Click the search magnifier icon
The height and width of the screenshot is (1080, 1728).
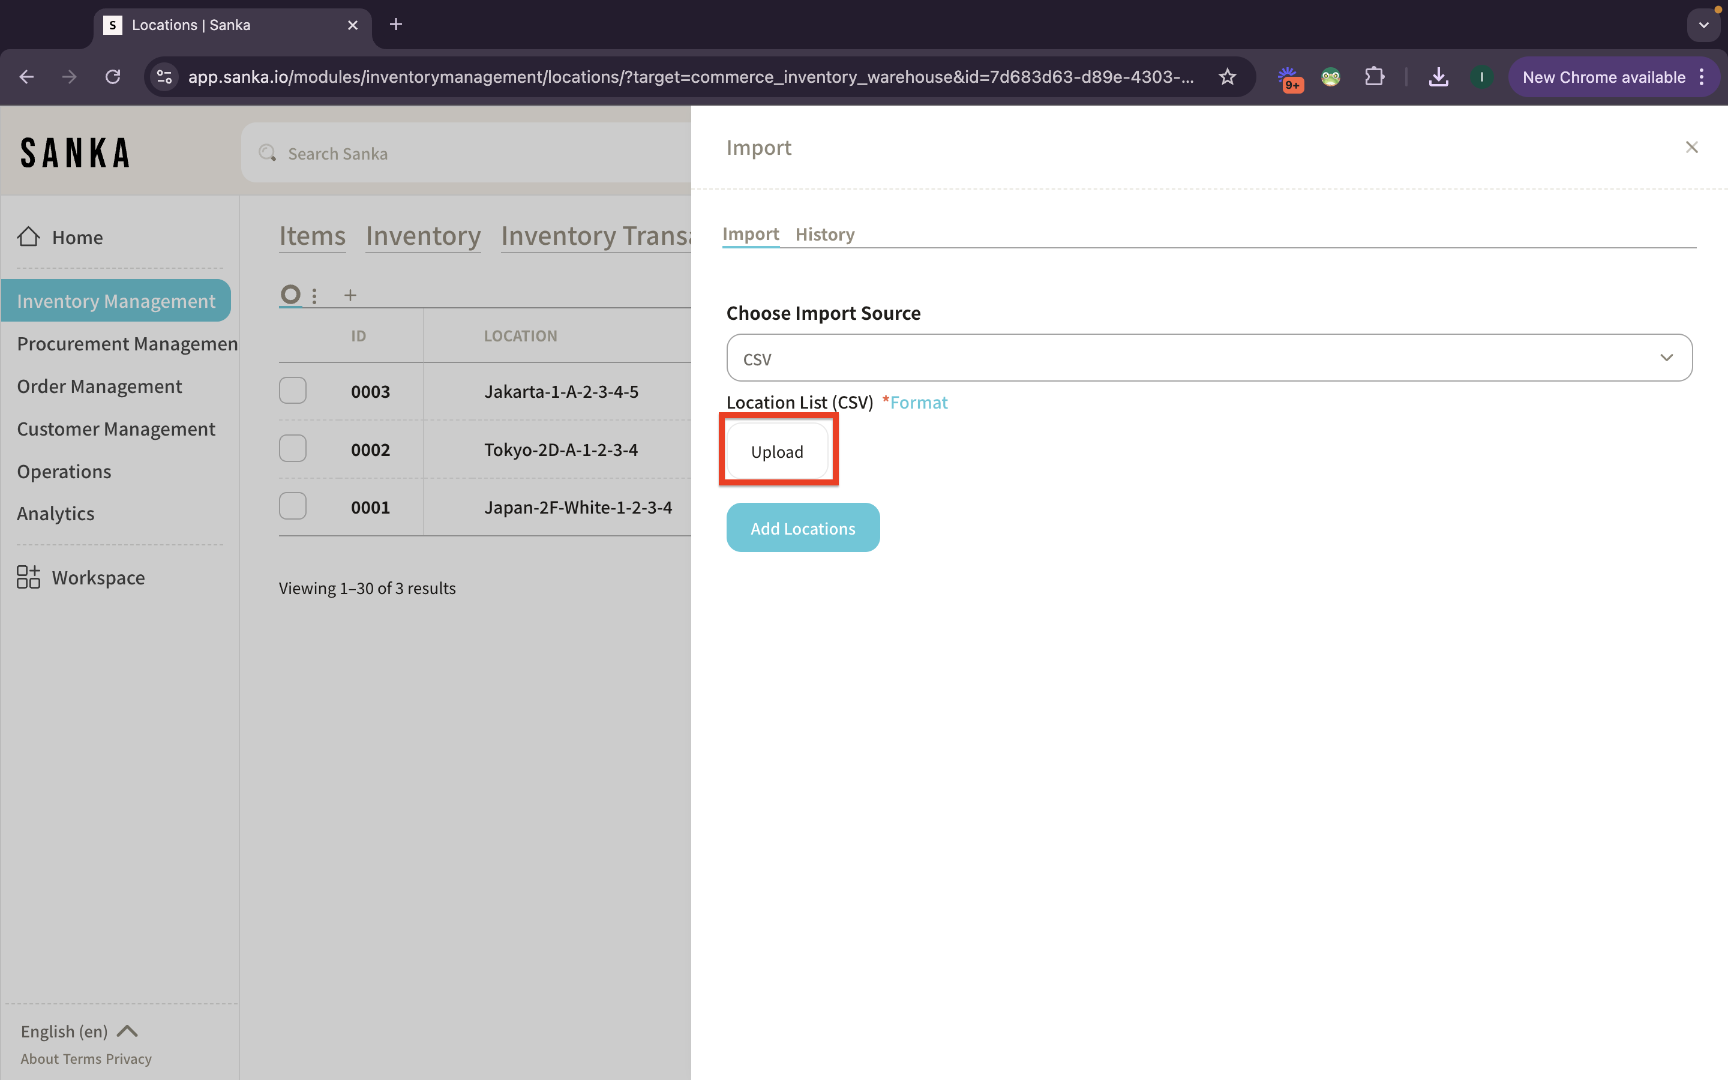(x=267, y=153)
